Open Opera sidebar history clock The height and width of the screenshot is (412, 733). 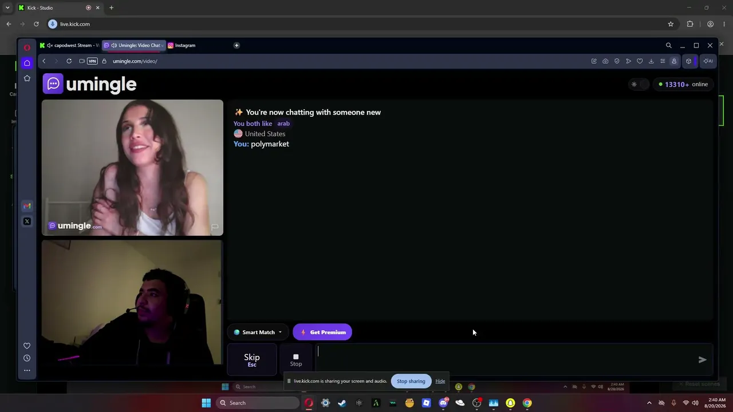tap(27, 358)
